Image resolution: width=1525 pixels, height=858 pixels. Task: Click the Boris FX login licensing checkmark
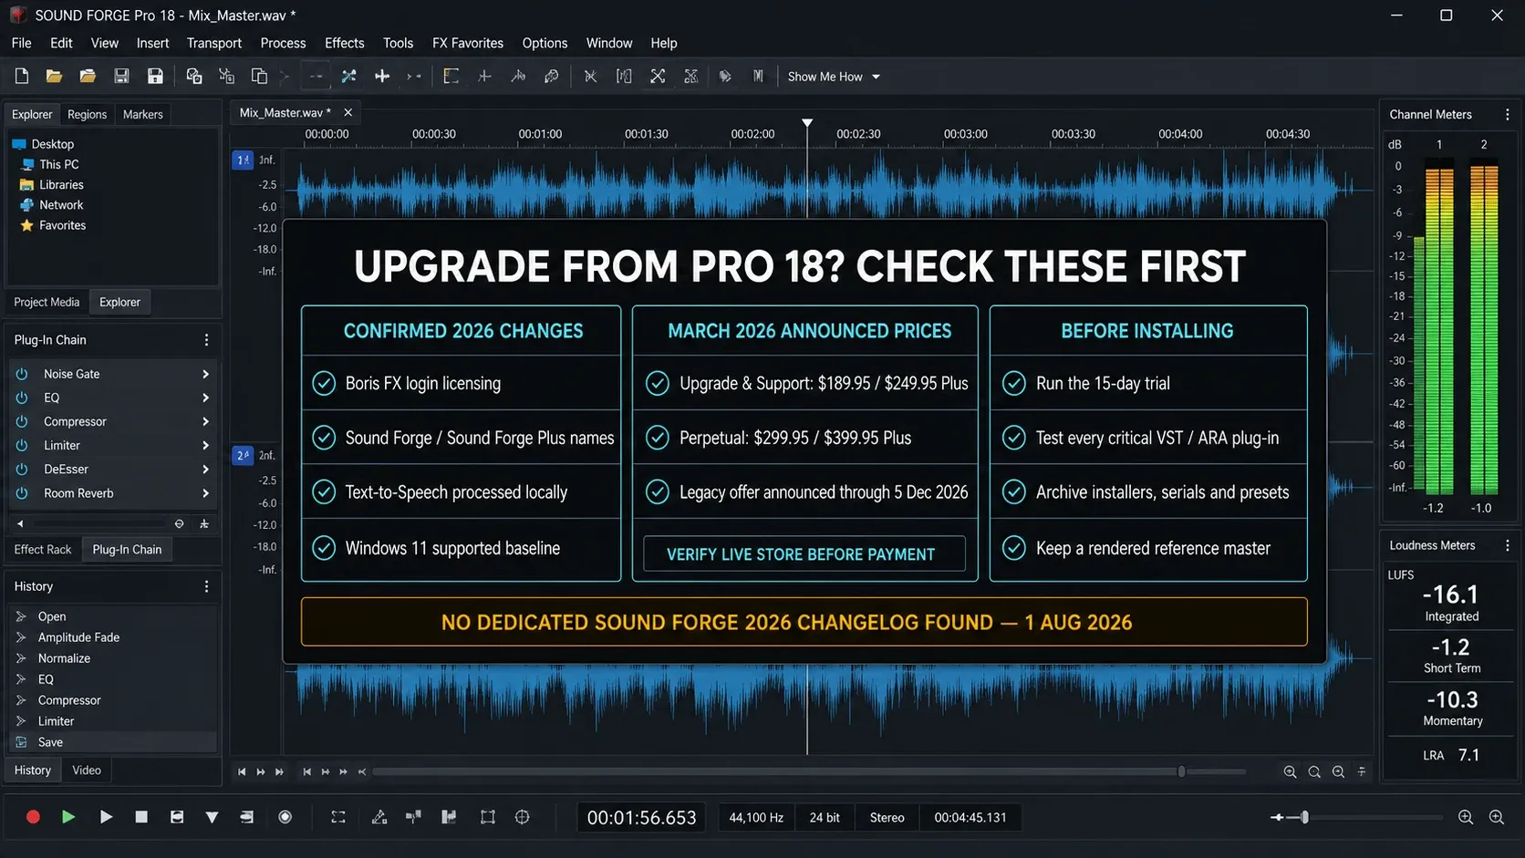(x=324, y=383)
